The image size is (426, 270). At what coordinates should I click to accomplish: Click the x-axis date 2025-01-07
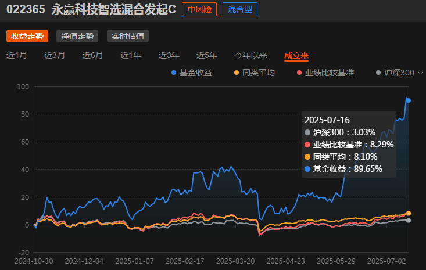pyautogui.click(x=134, y=261)
